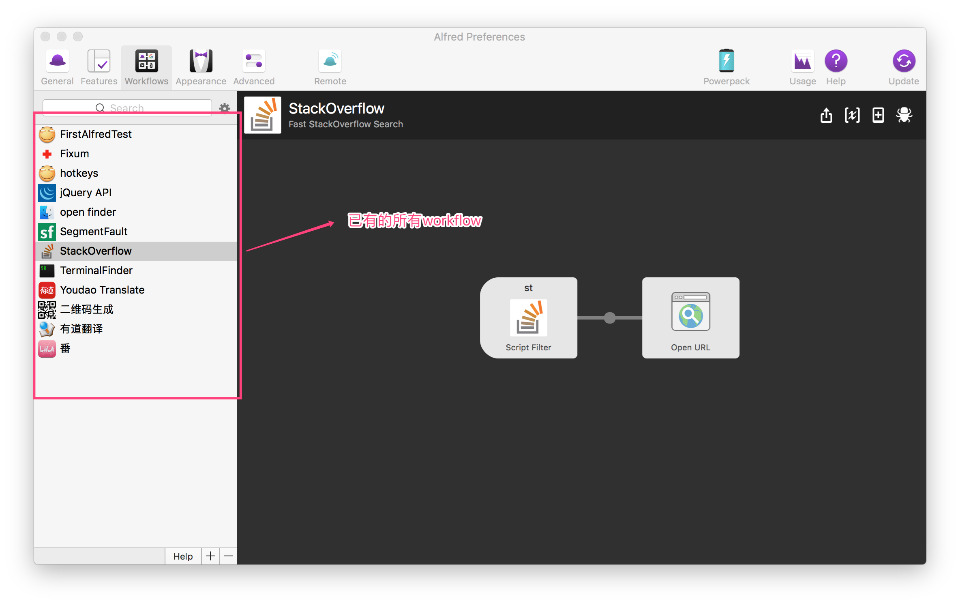960x605 pixels.
Task: Click the add workflow object plus icon
Action: pyautogui.click(x=878, y=116)
